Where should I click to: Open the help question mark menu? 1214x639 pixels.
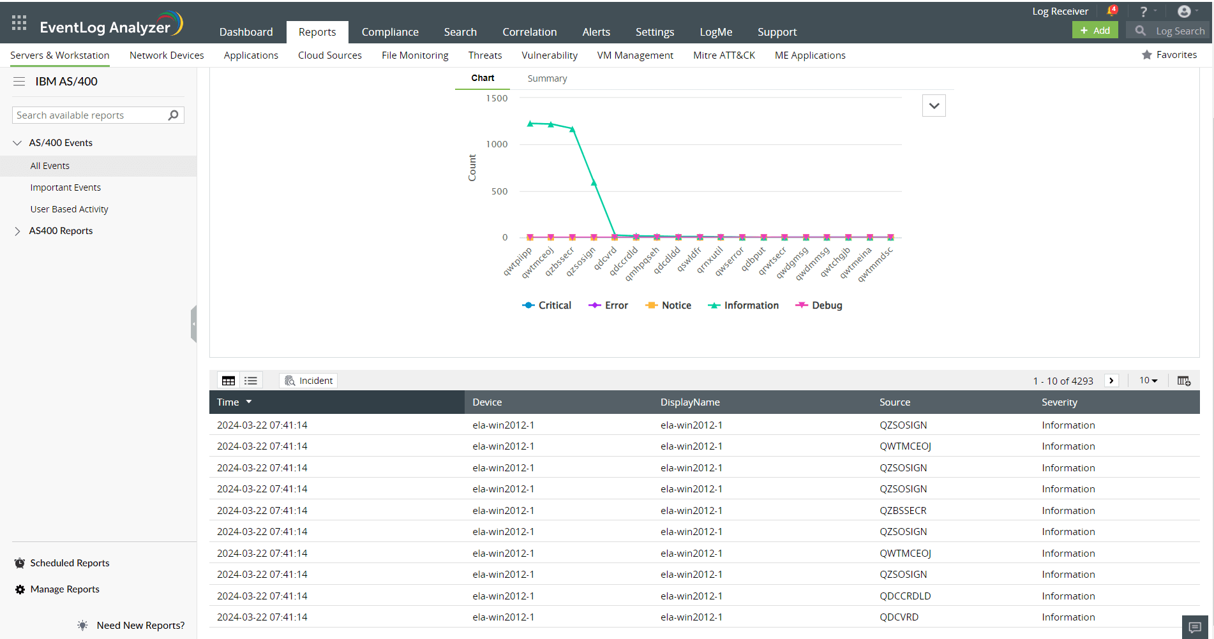(x=1144, y=11)
